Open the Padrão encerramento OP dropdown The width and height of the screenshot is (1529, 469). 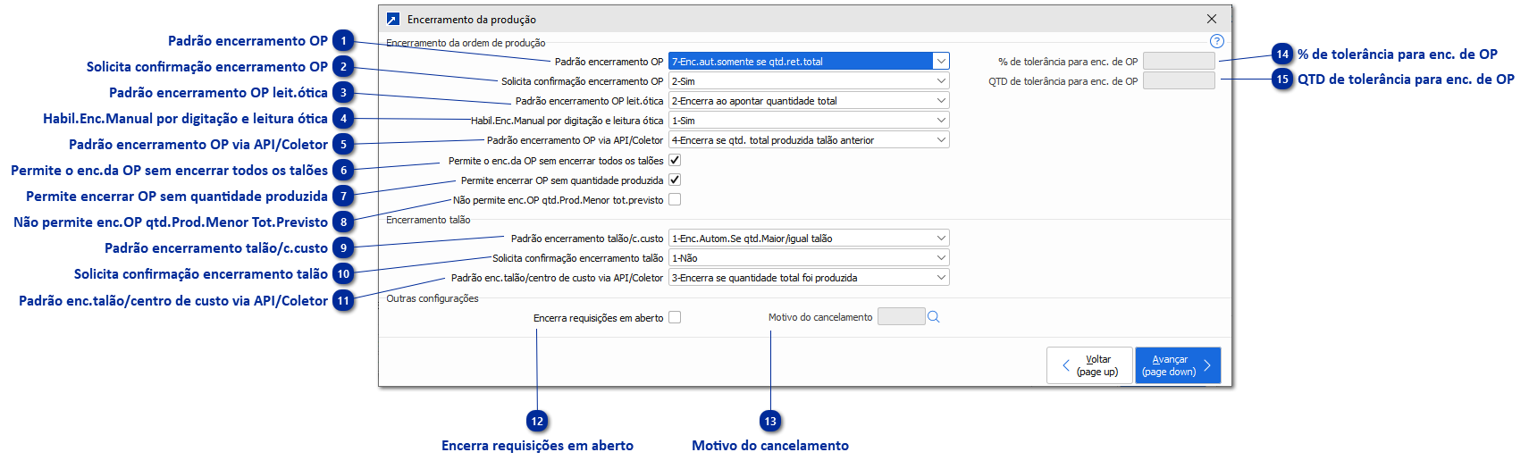(941, 62)
